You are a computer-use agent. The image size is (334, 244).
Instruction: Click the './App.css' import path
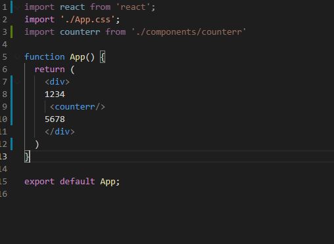[x=88, y=20]
